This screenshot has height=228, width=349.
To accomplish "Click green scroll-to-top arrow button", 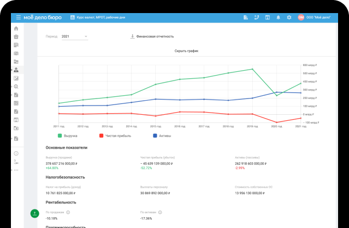I will point(35,214).
